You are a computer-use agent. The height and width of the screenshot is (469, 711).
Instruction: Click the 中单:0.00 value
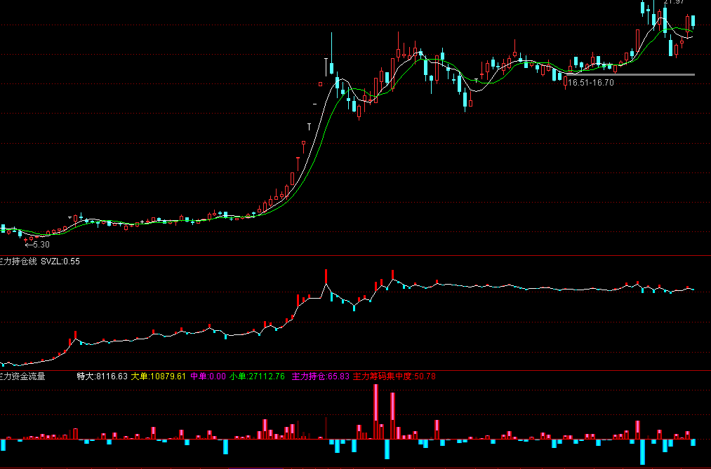pos(208,376)
